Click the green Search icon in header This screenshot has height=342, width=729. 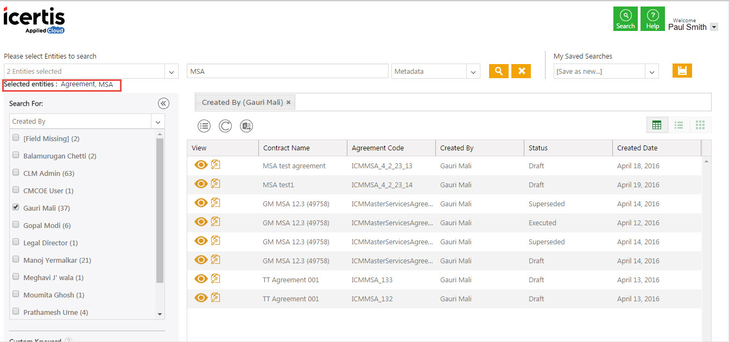click(625, 19)
